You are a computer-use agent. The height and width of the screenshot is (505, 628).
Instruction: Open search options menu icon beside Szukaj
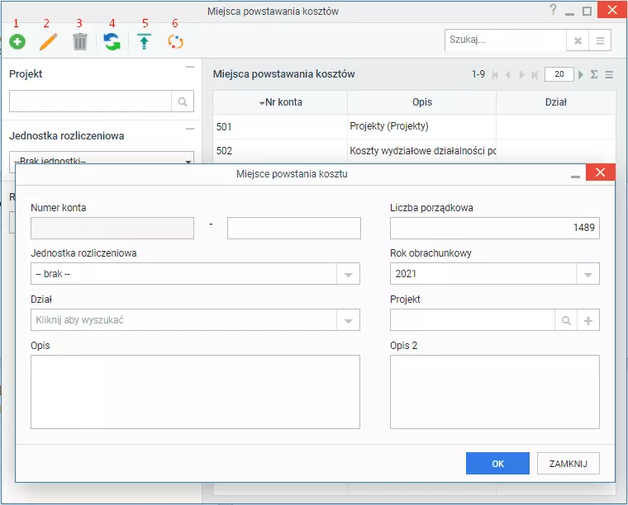[x=600, y=40]
